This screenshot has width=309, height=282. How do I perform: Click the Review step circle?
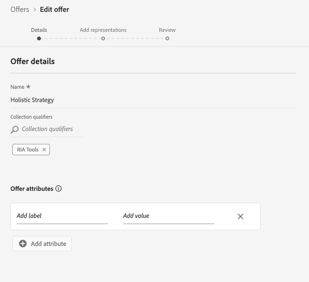click(167, 38)
